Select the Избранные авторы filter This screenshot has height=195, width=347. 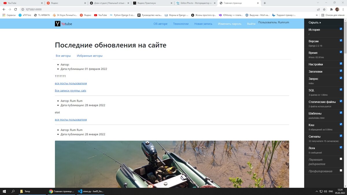(x=89, y=55)
